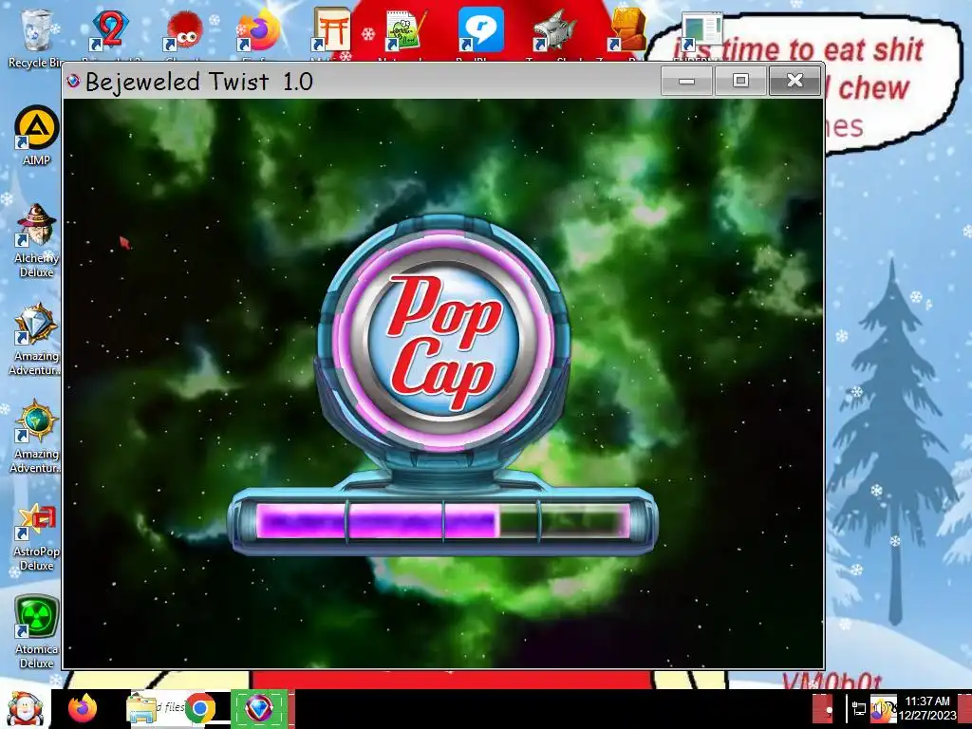Click the PopCap logo in the game
Image resolution: width=972 pixels, height=729 pixels.
click(x=444, y=342)
